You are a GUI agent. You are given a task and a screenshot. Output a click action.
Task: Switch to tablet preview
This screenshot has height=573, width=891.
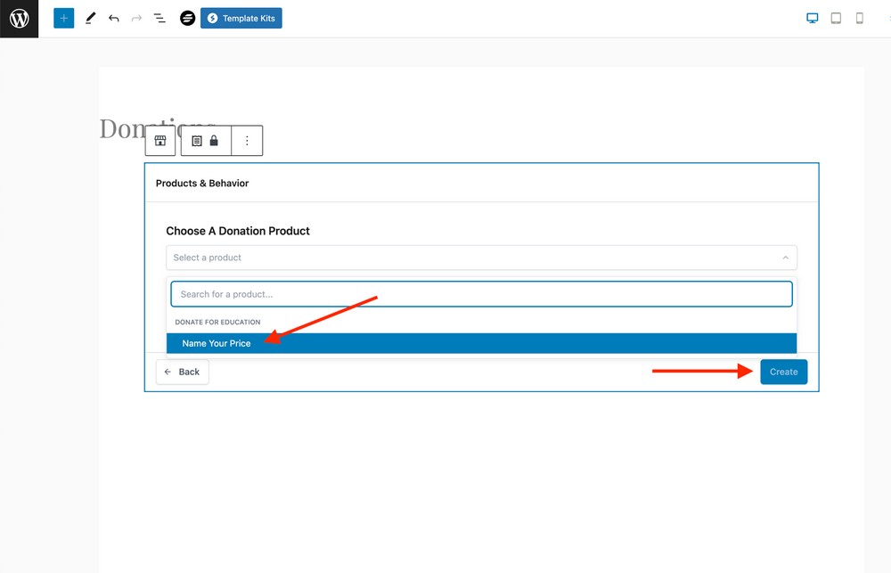[x=836, y=17]
